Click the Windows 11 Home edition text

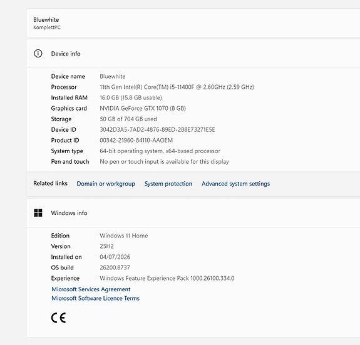124,236
